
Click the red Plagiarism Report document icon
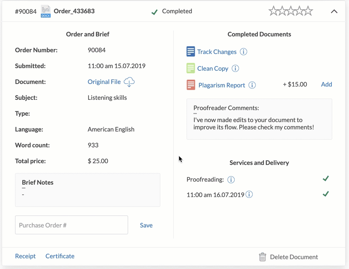pyautogui.click(x=191, y=85)
